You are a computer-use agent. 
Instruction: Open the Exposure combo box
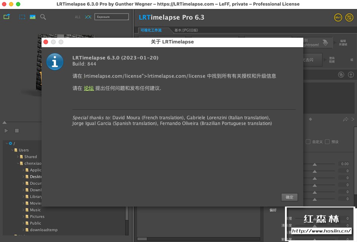[x=112, y=17]
